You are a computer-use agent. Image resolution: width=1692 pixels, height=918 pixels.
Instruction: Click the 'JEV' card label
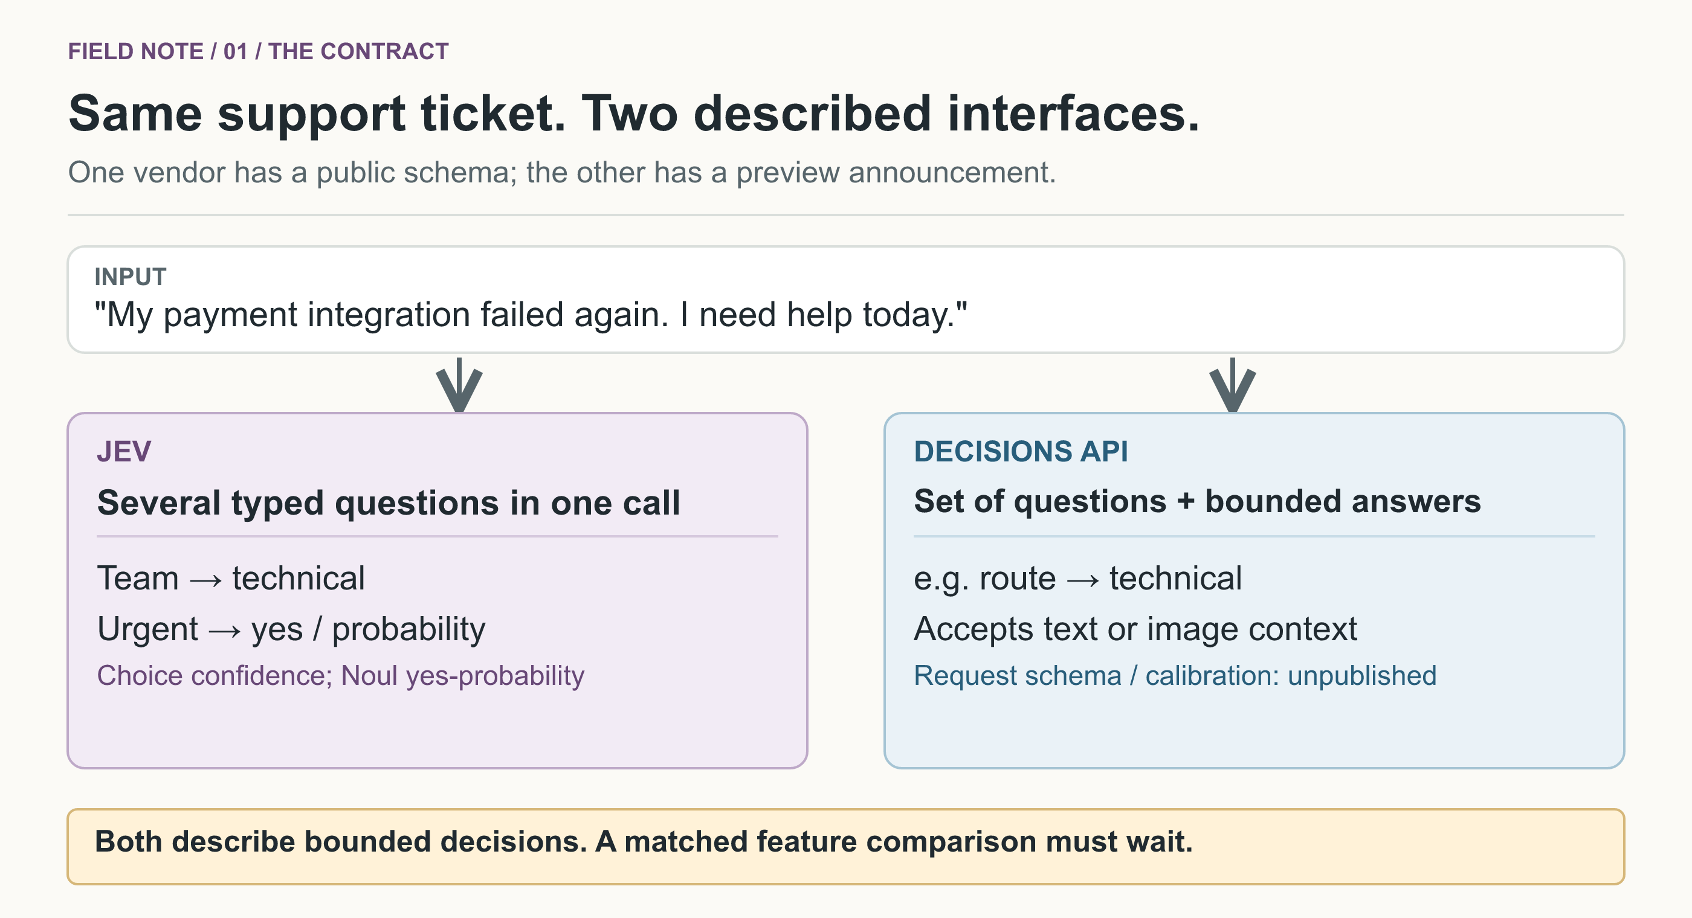tap(124, 452)
